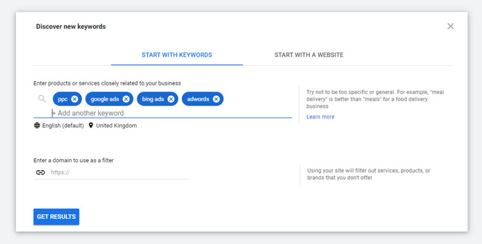Image resolution: width=482 pixels, height=244 pixels.
Task: Click the chain link domain icon
Action: coord(40,173)
